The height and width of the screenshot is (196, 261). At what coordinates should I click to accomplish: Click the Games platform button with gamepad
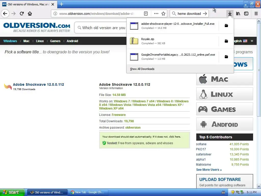pos(225,109)
